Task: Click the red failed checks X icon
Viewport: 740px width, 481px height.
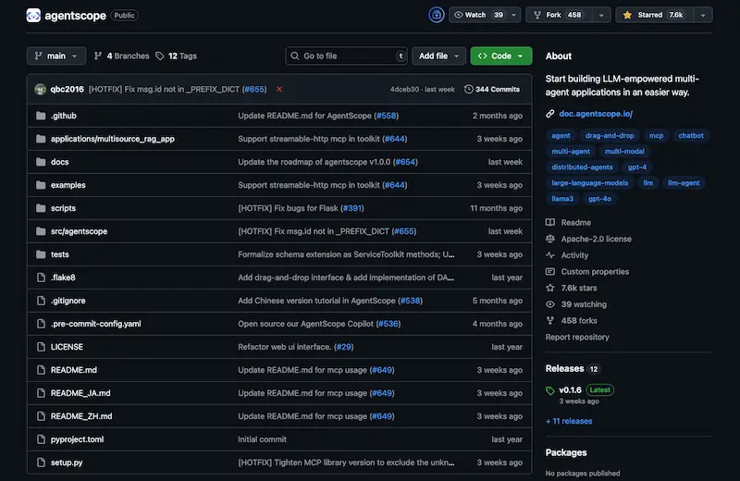Action: click(x=279, y=89)
